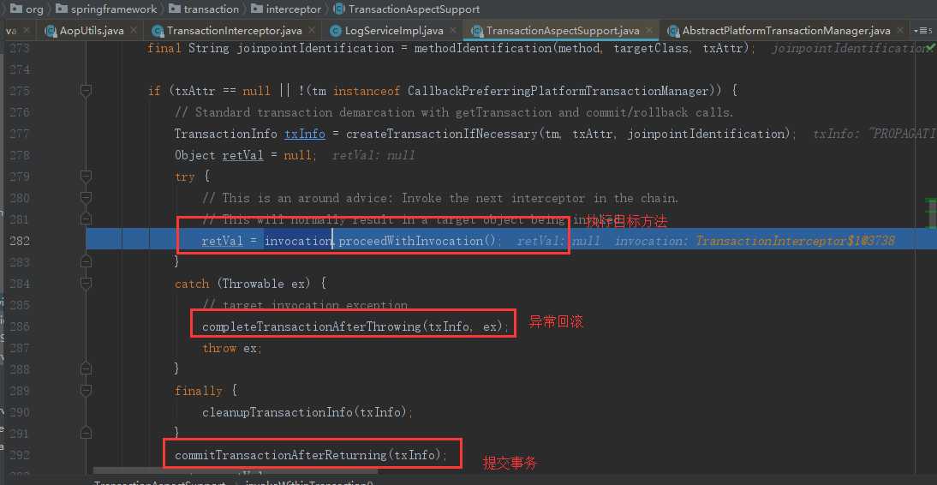Click the commitTransactionAfterReturning method call
This screenshot has height=485, width=937.
(x=281, y=455)
